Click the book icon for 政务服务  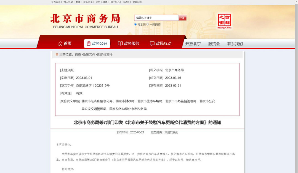(x=120, y=44)
